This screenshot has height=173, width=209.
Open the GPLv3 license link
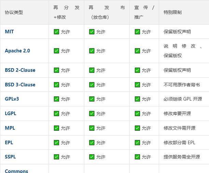[12, 99]
